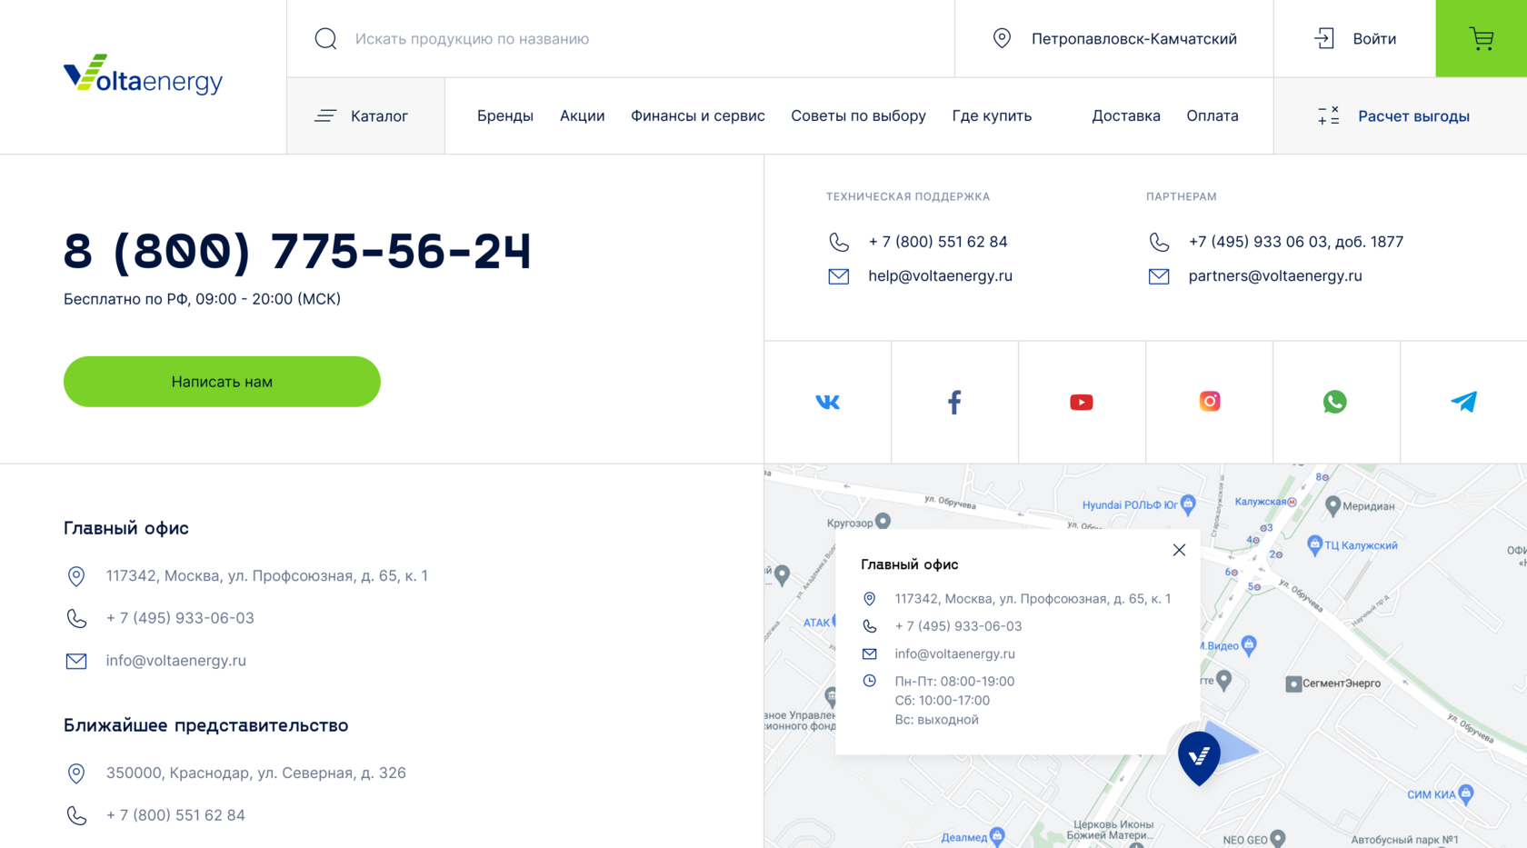Click the envelope icon next to partners@voltaenergy.ru
Screen dimensions: 1527x848
[1159, 276]
